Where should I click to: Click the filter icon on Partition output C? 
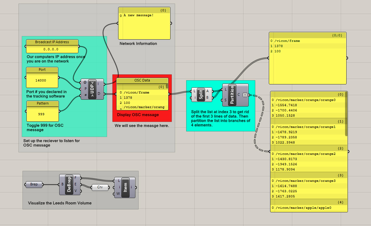coord(245,95)
